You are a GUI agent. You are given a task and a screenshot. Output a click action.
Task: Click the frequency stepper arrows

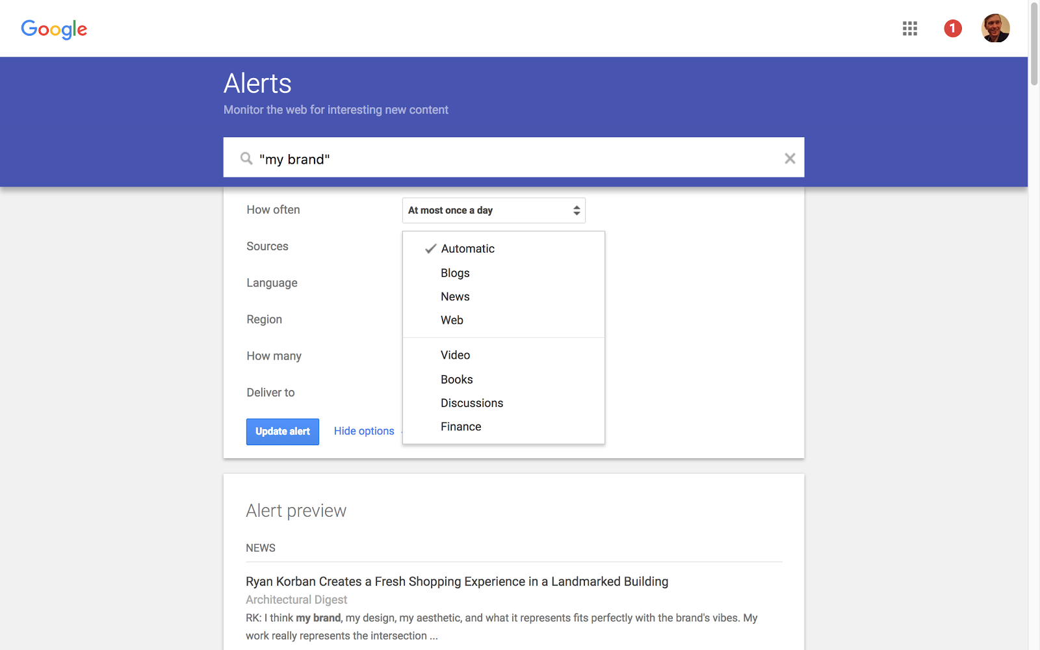pyautogui.click(x=576, y=210)
